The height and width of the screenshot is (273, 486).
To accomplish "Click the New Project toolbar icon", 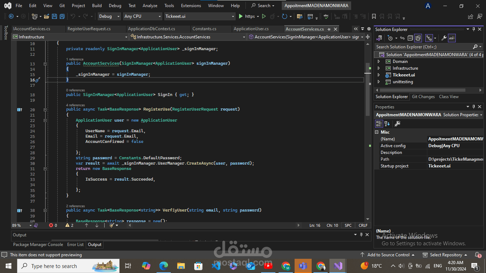I will pyautogui.click(x=35, y=16).
